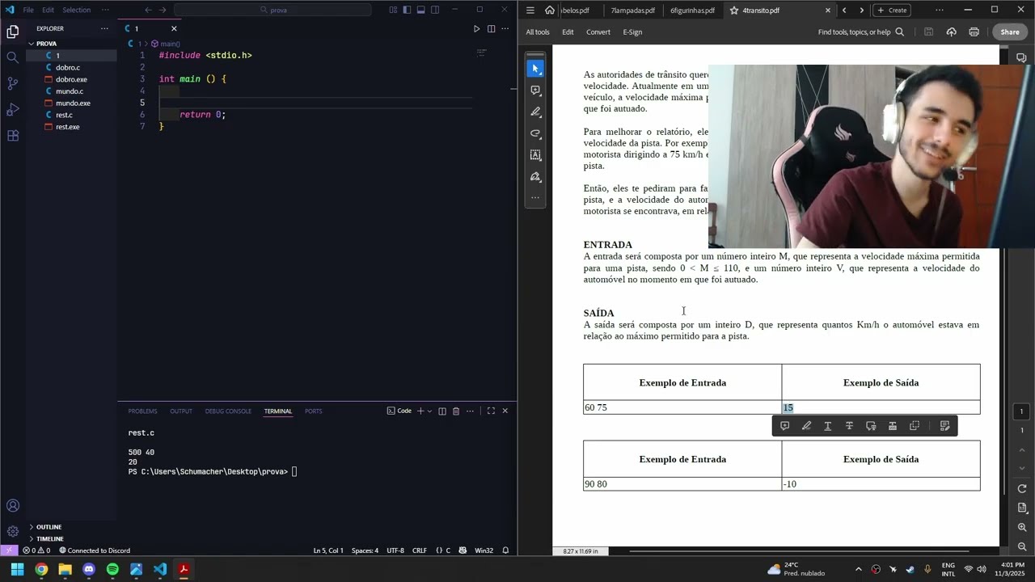
Task: Open the Accounts icon in activity bar
Action: tap(12, 506)
